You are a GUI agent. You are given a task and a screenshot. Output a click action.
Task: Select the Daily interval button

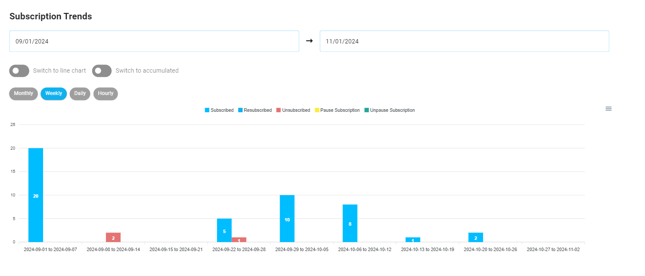[80, 94]
